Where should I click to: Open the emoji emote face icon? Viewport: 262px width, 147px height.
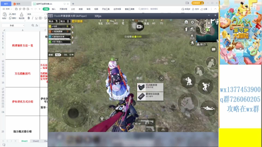click(186, 22)
